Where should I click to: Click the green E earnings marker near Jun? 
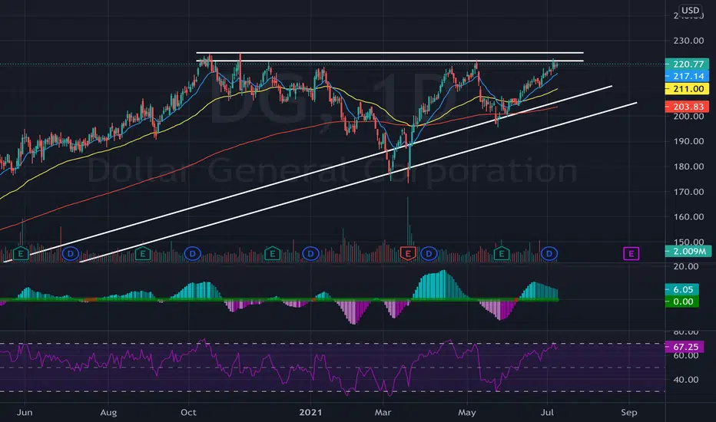[21, 253]
